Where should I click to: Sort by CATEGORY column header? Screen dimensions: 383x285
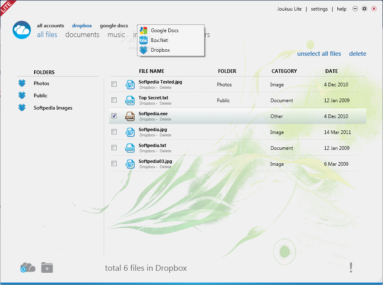click(x=284, y=71)
